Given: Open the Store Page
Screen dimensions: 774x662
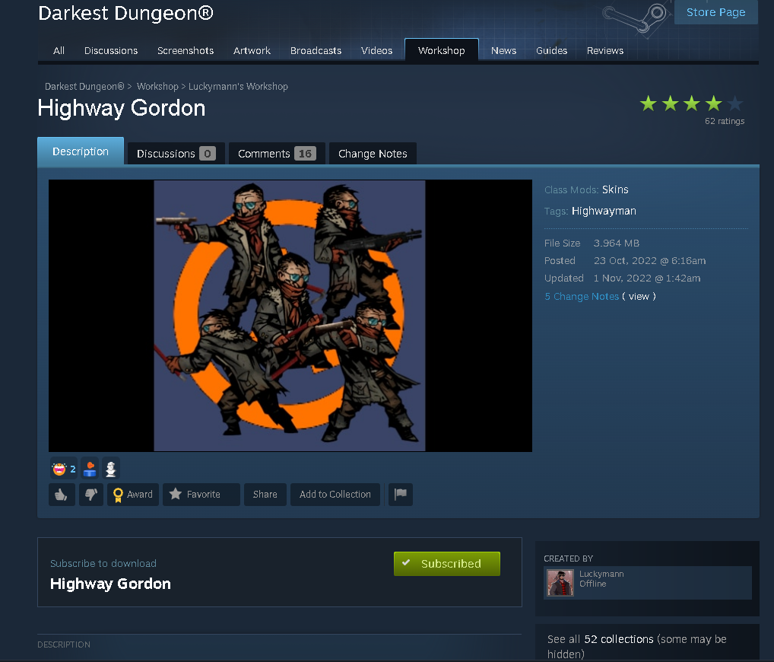Looking at the screenshot, I should pyautogui.click(x=715, y=12).
